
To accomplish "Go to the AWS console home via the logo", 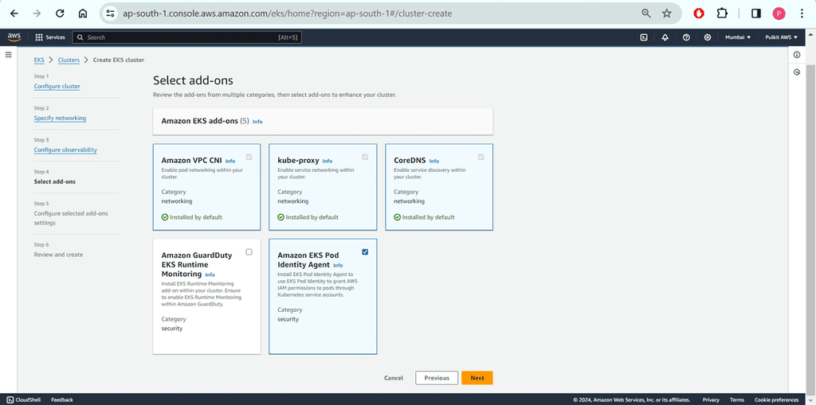I will 14,37.
